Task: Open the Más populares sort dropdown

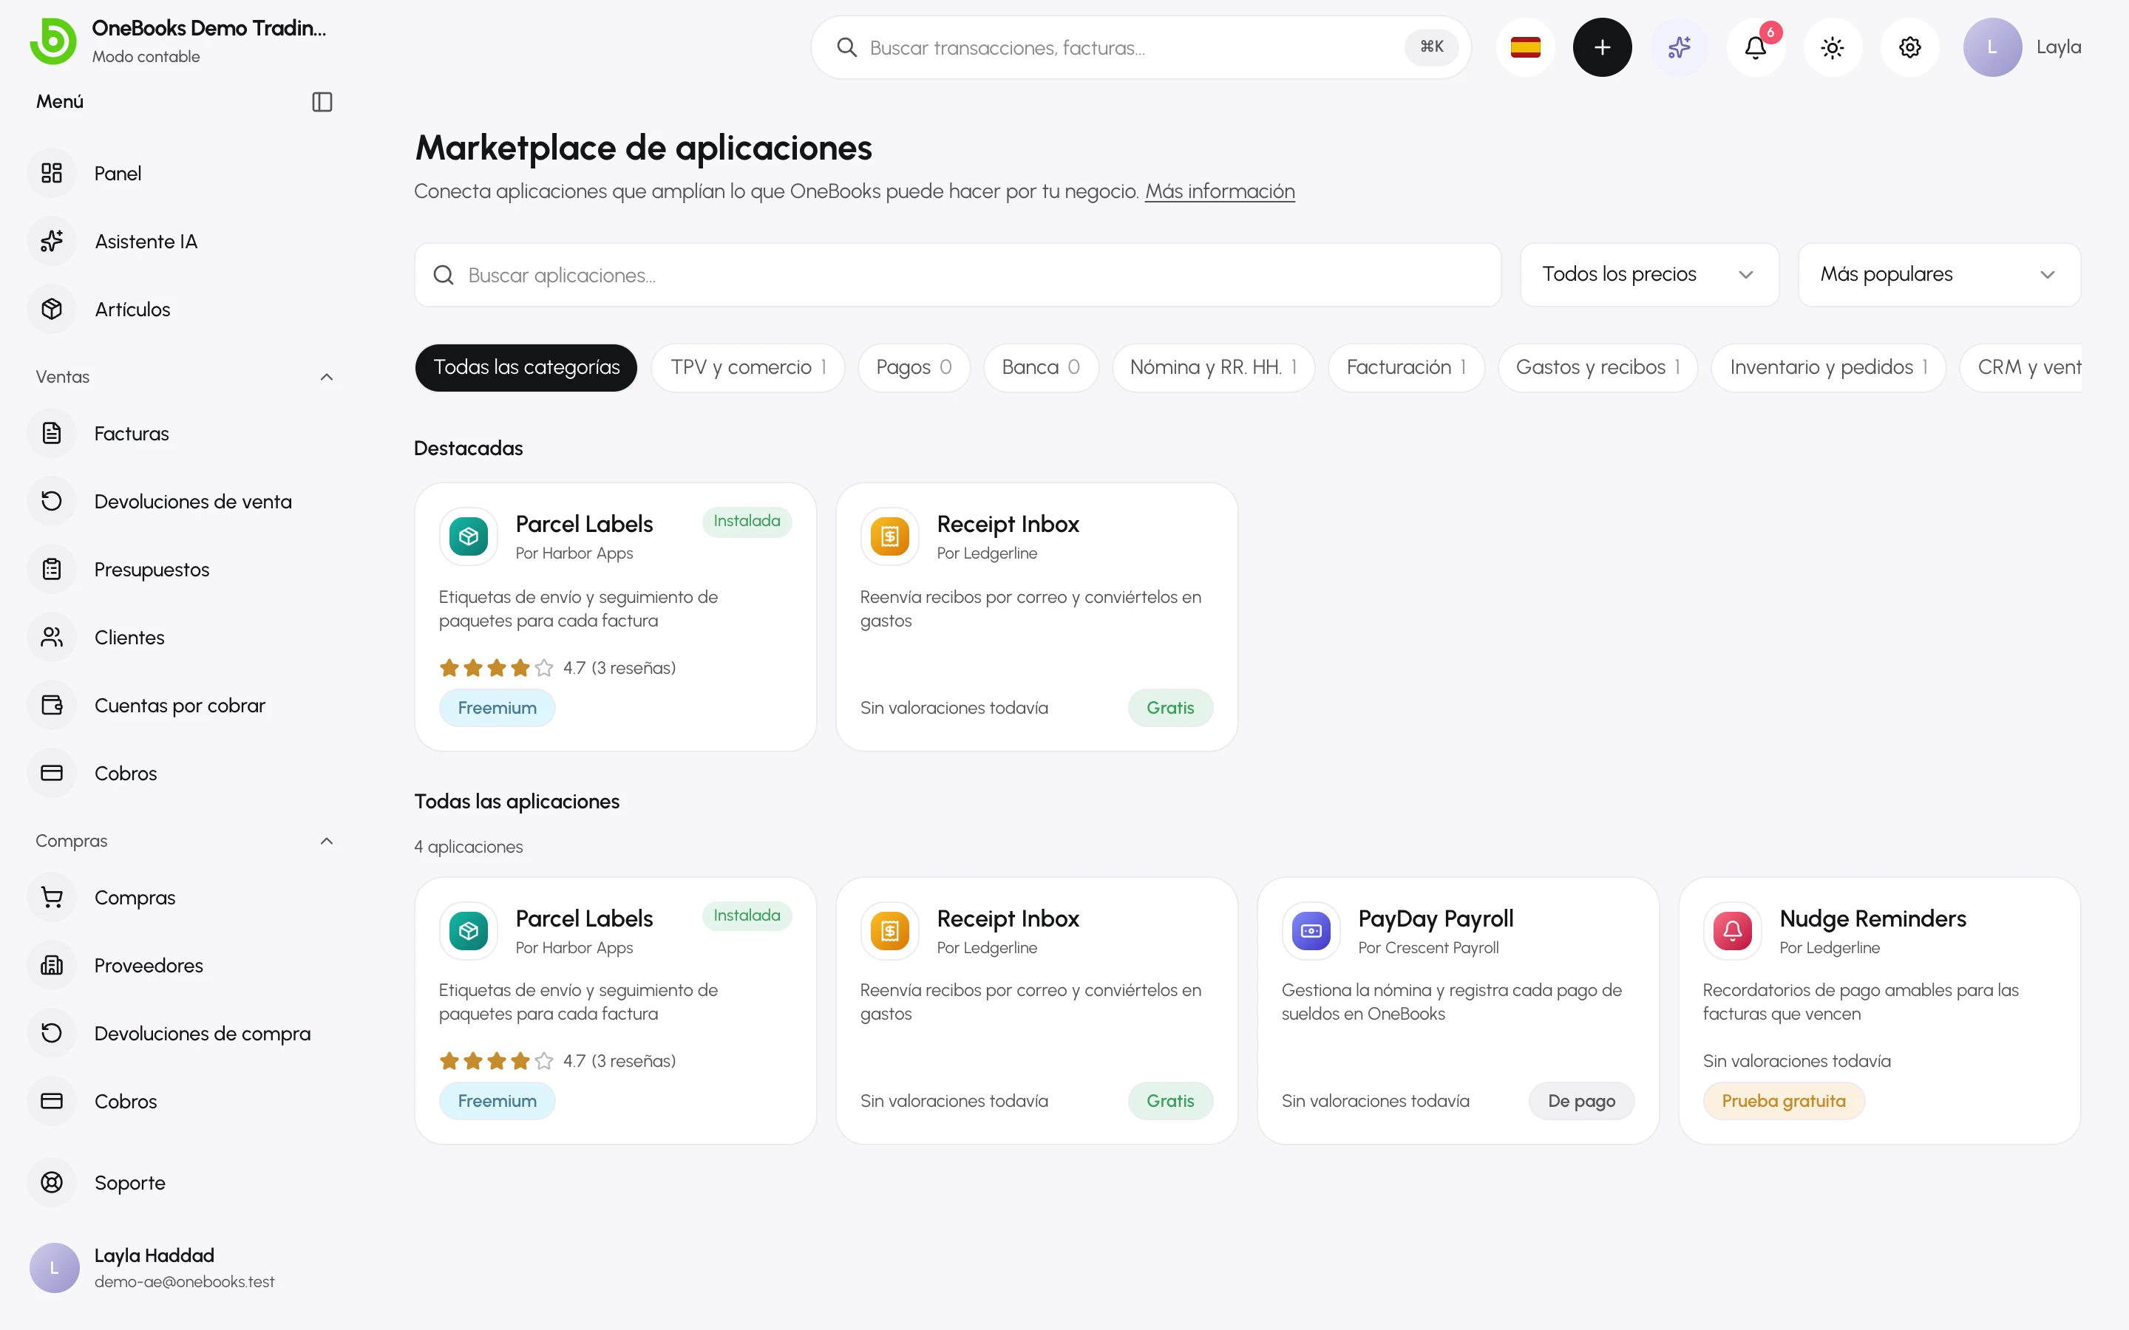Action: click(x=1939, y=274)
